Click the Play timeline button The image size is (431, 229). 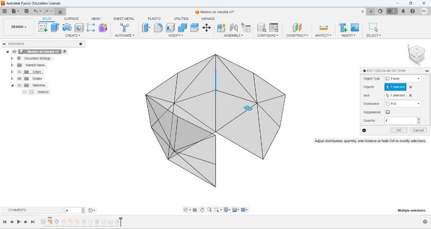[x=19, y=221]
